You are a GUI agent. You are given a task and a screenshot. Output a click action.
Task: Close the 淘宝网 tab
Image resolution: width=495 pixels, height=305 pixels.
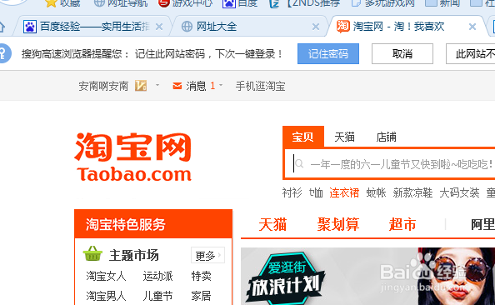[x=472, y=27]
